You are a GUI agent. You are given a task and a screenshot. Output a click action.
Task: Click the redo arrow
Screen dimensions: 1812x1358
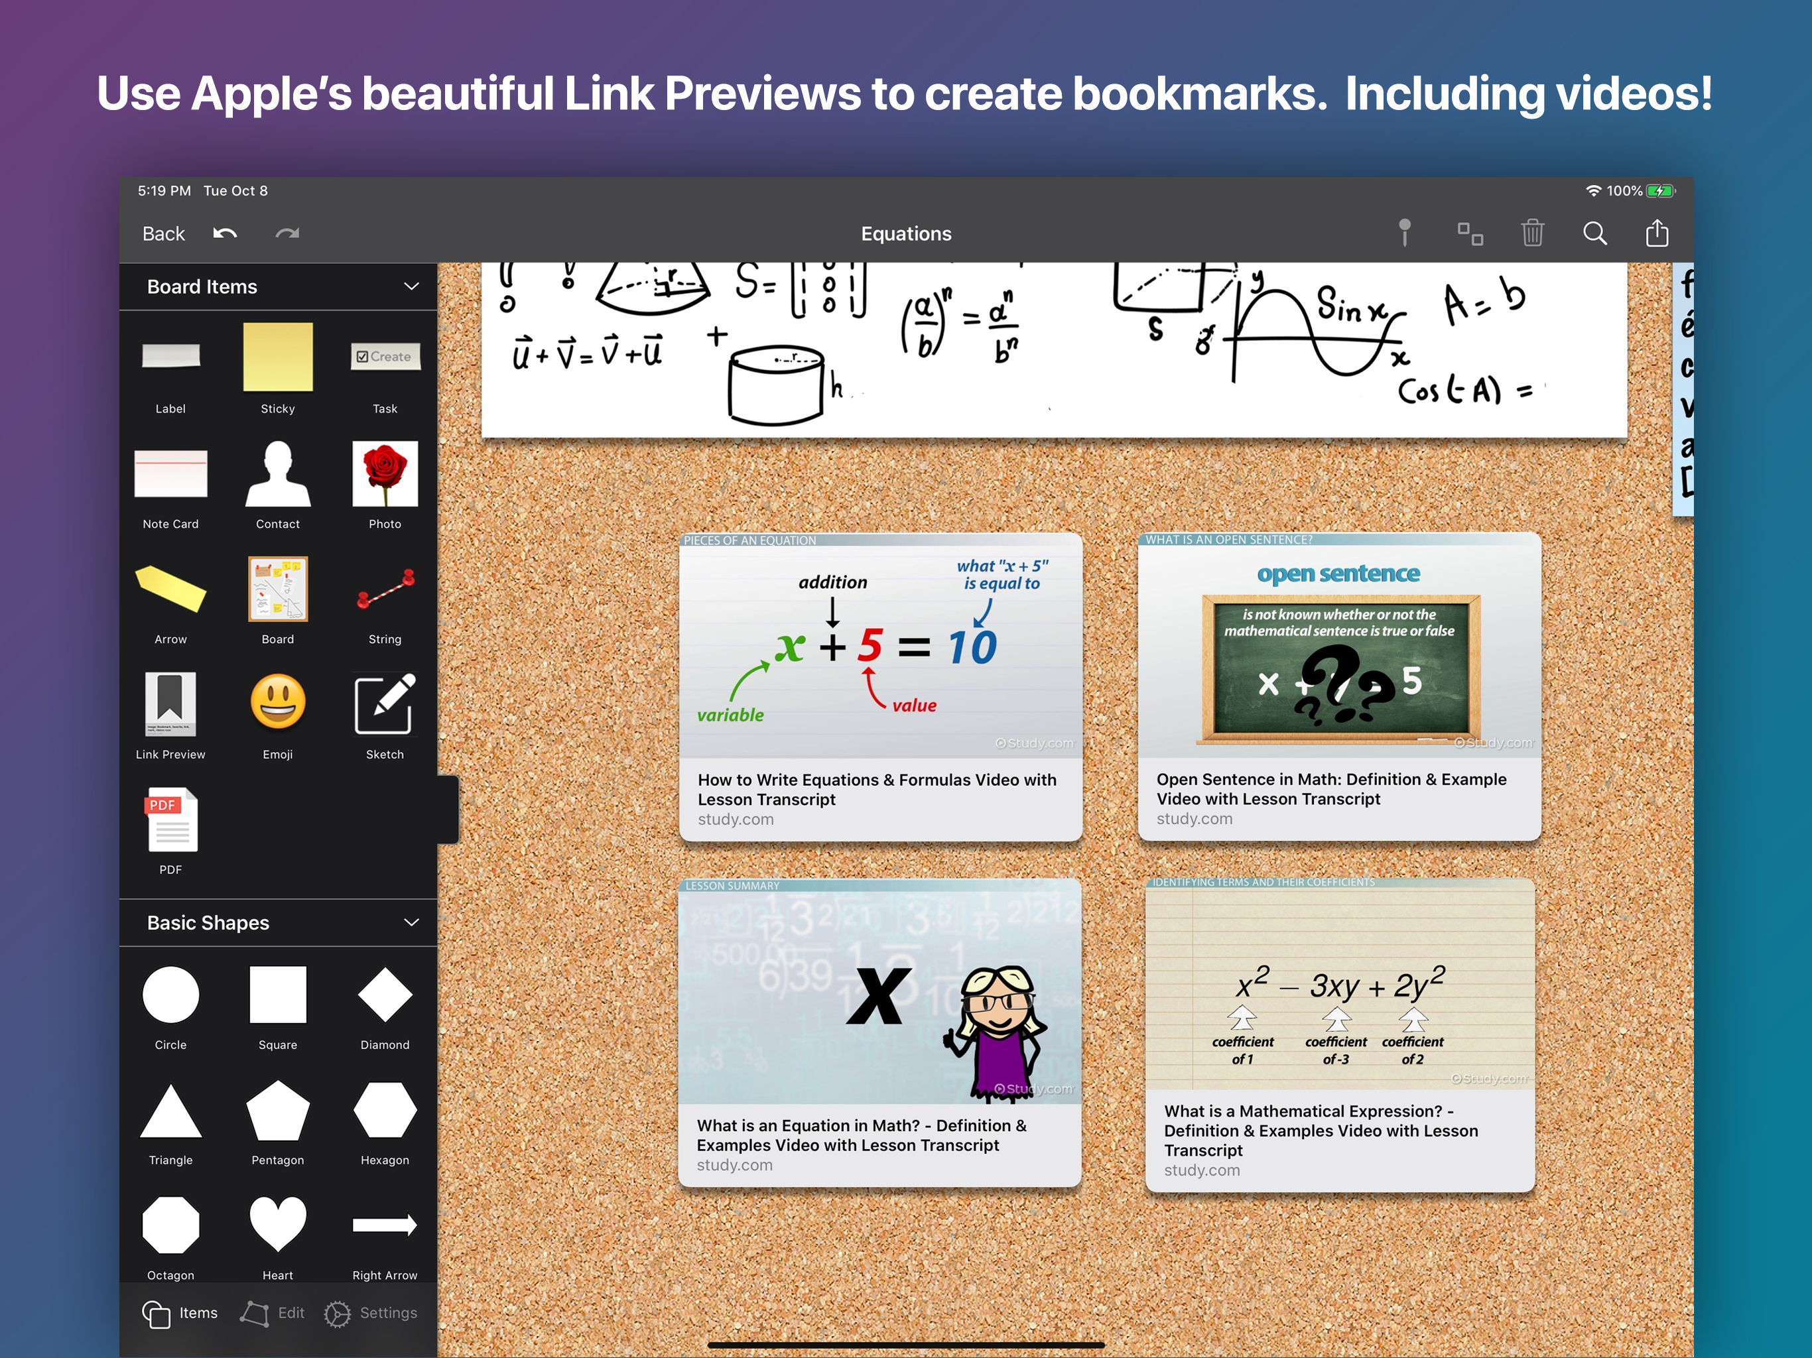click(x=287, y=233)
